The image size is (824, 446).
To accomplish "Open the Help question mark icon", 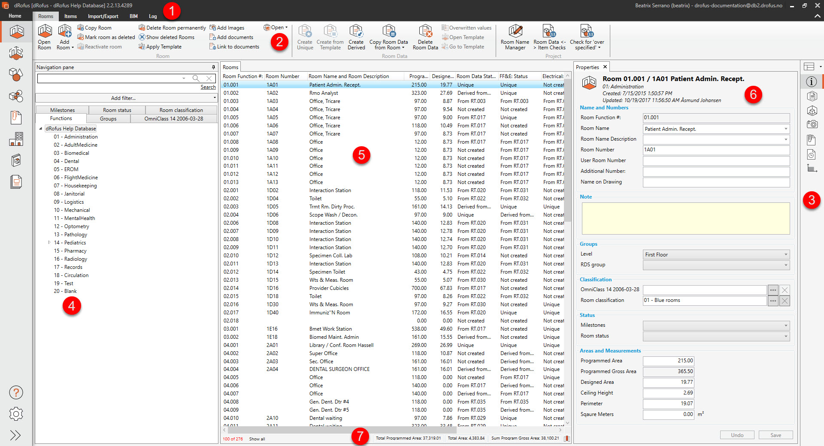I will (16, 392).
